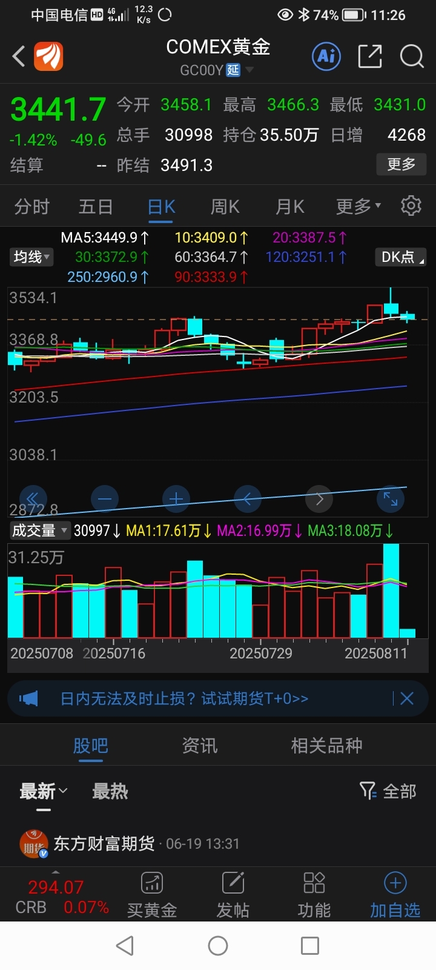The image size is (436, 970).
Task: Android home navigation button
Action: [x=218, y=946]
